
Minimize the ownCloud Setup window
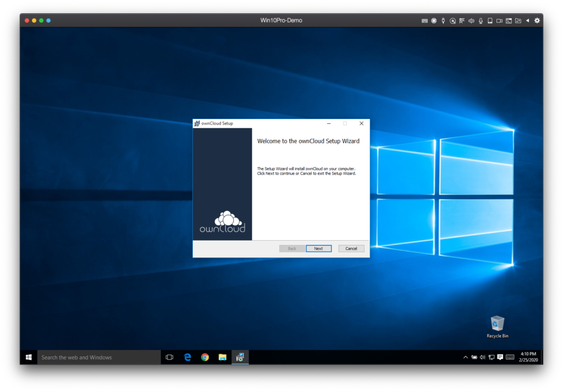tap(329, 123)
